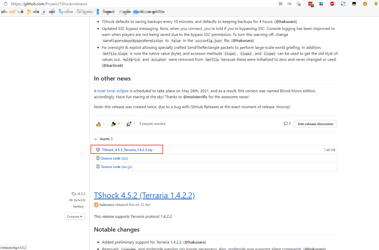379x250 pixels.
Task: Click the QR code icon in address bar
Action: click(x=281, y=4)
